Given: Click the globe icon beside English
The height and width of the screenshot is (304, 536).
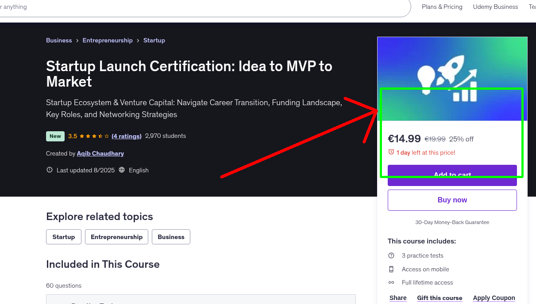Looking at the screenshot, I should [x=121, y=170].
